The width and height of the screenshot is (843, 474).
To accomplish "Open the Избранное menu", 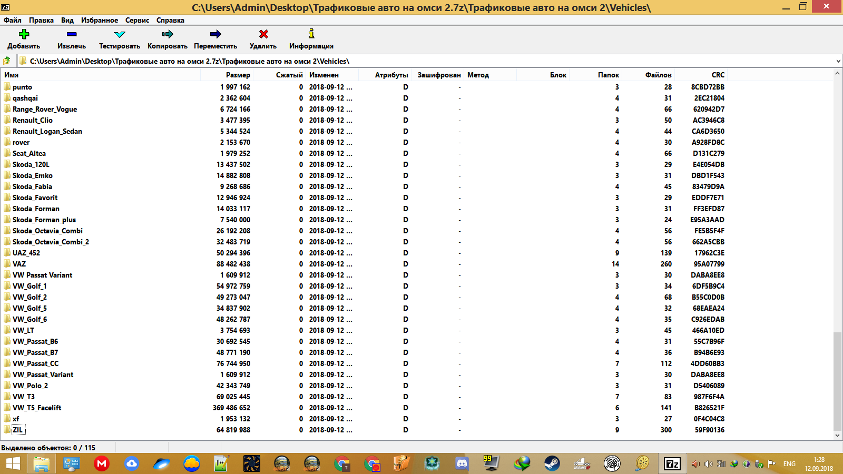I will pyautogui.click(x=100, y=20).
